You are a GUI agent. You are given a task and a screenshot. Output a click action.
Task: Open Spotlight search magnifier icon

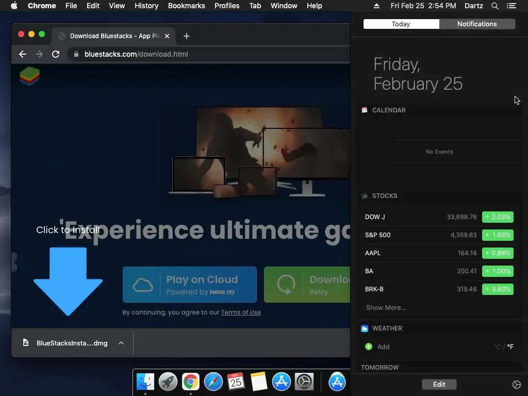click(x=494, y=6)
